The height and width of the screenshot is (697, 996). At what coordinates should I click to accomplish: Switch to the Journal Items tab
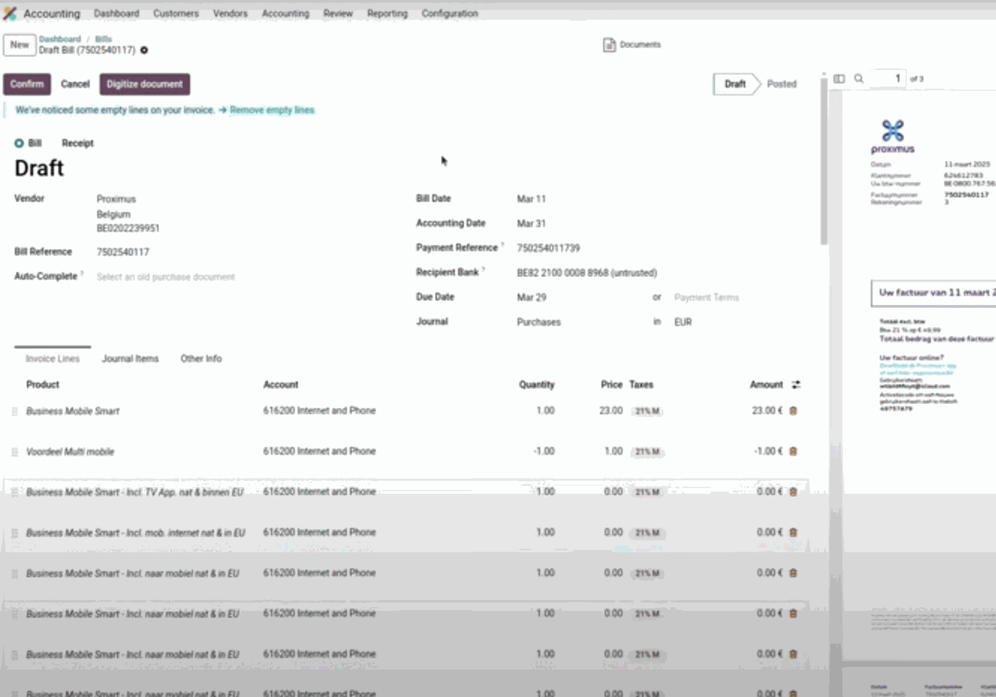tap(130, 359)
